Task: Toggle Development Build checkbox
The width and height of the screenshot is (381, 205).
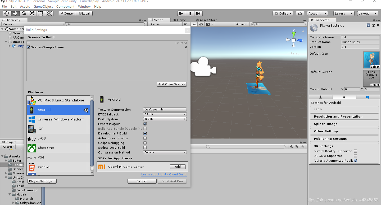Action: coord(145,133)
